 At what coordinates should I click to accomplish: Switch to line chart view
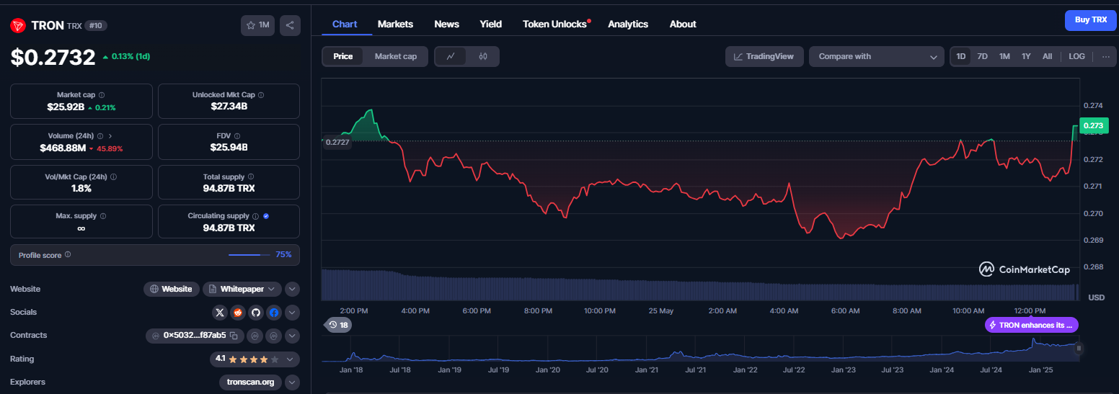(451, 56)
